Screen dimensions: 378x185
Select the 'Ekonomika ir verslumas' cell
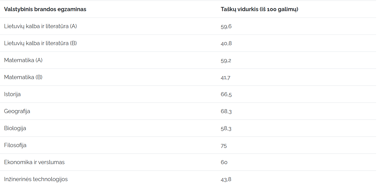pyautogui.click(x=34, y=162)
